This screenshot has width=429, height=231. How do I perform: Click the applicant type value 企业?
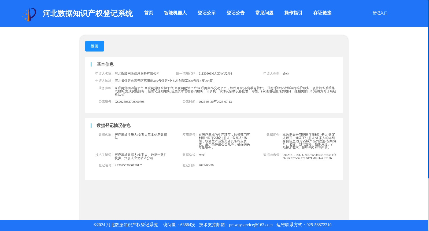click(x=286, y=74)
